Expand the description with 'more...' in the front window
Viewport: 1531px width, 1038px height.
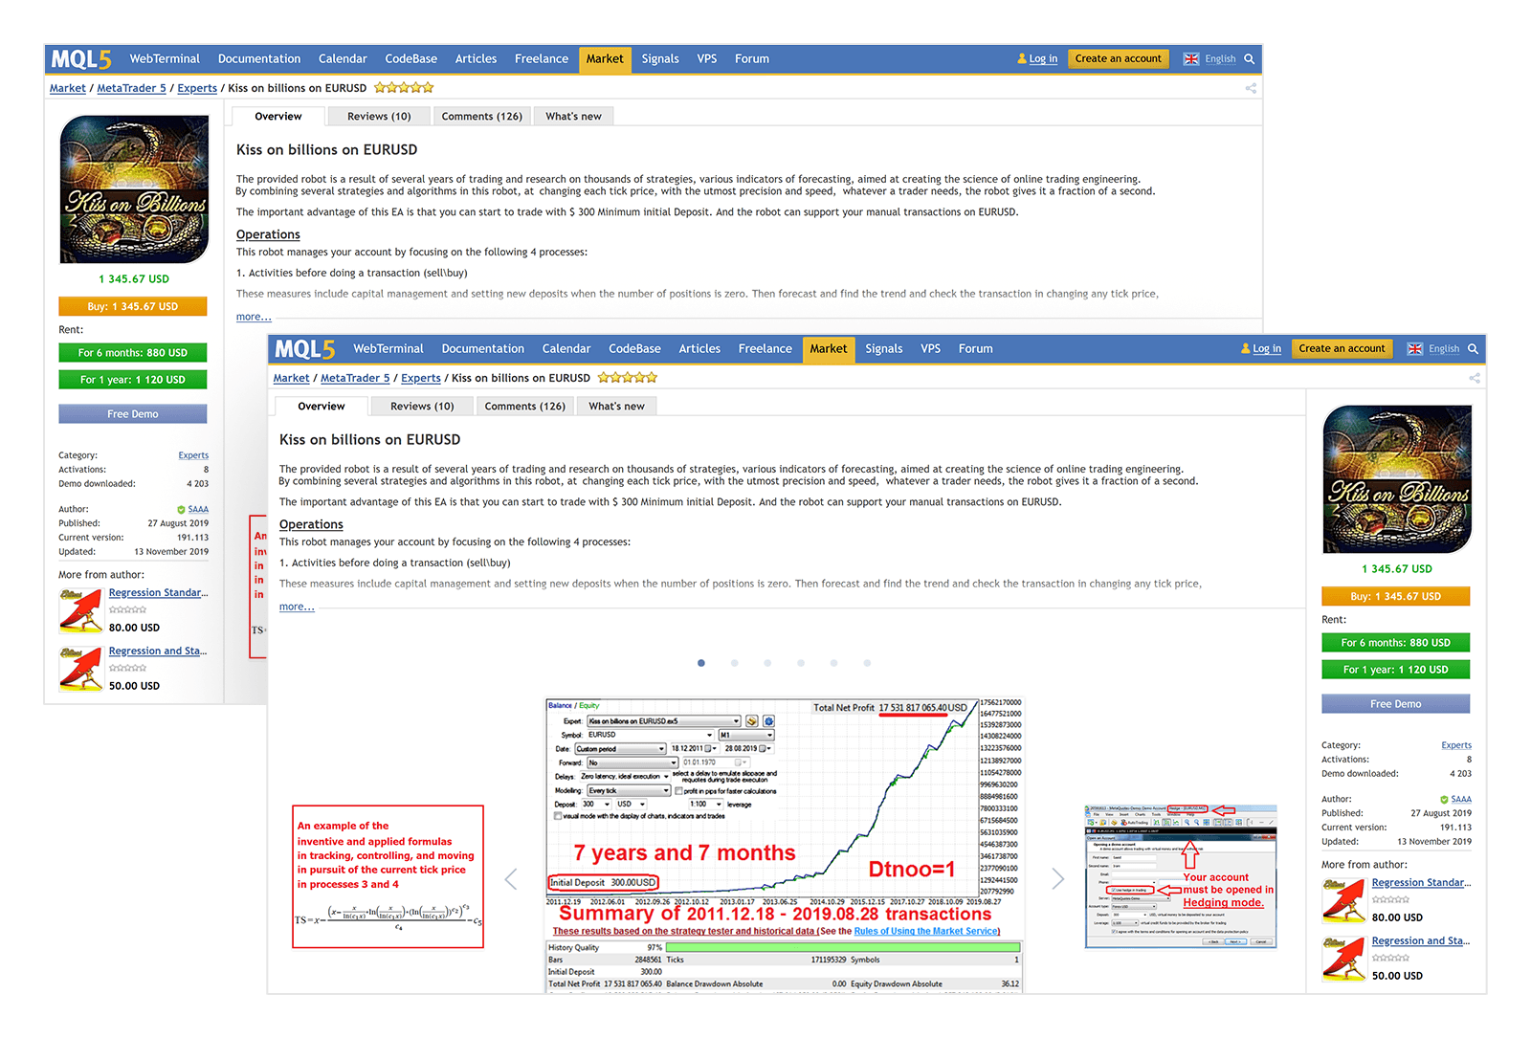(297, 607)
